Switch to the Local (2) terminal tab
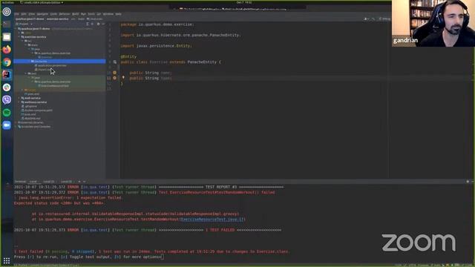Screen dimensions: 475x267 (49, 182)
